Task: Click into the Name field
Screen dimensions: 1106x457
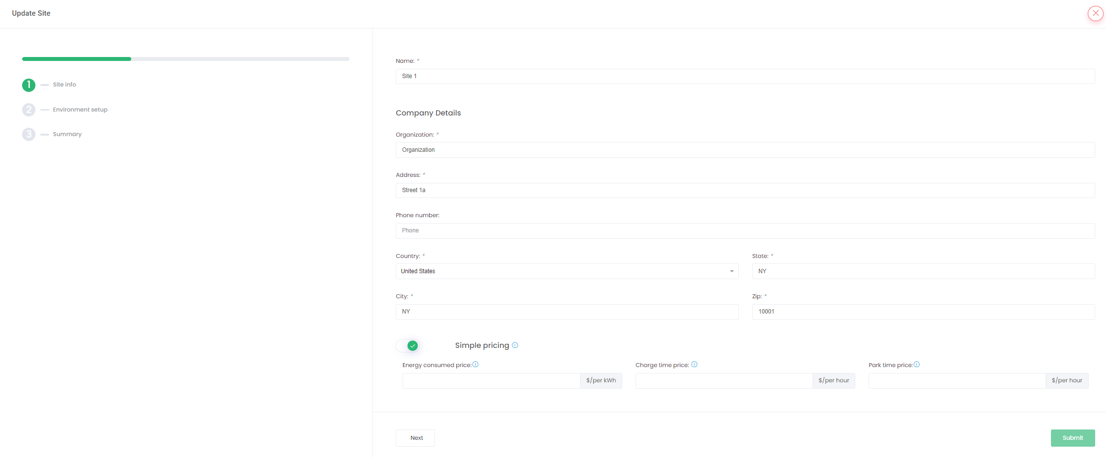Action: click(x=745, y=76)
